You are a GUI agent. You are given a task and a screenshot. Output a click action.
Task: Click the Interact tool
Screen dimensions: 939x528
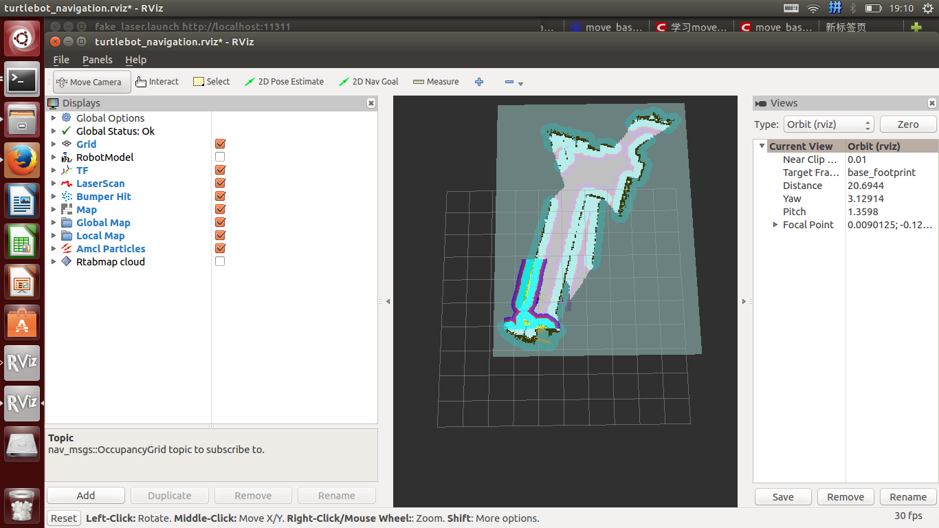click(157, 81)
